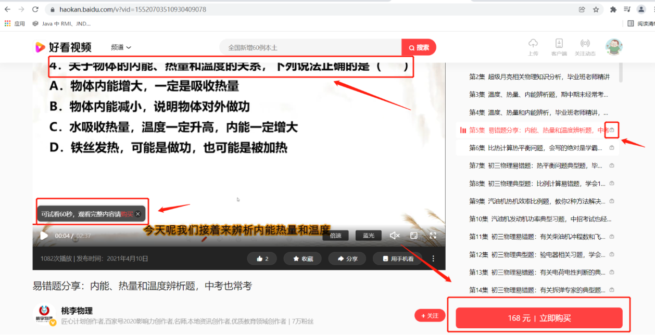Like the video with thumbs-up button

point(262,259)
